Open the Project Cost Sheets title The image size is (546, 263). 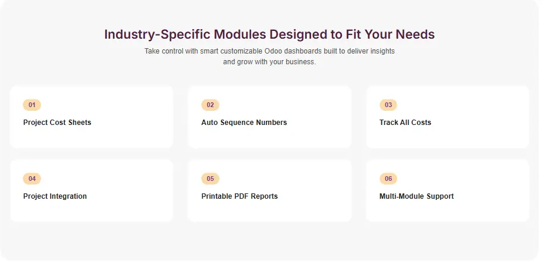[x=57, y=123]
